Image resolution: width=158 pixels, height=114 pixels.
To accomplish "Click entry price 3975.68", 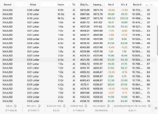I will pyautogui.click(x=85, y=10).
